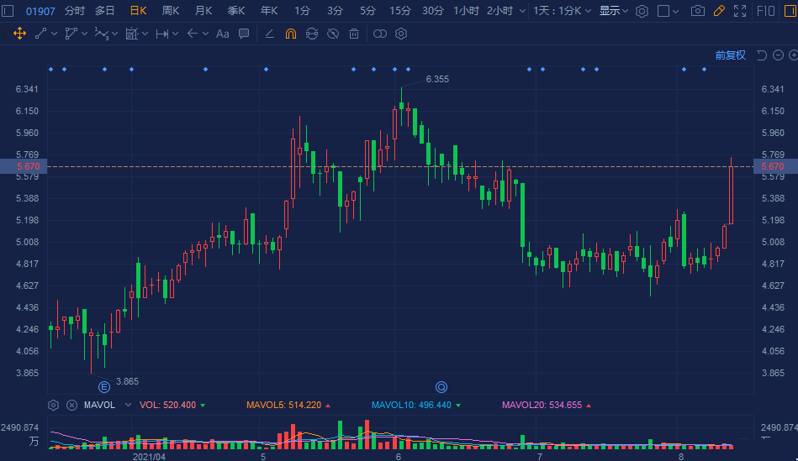Click MAVOL5: 514.220 label
798x461 pixels.
tap(284, 405)
